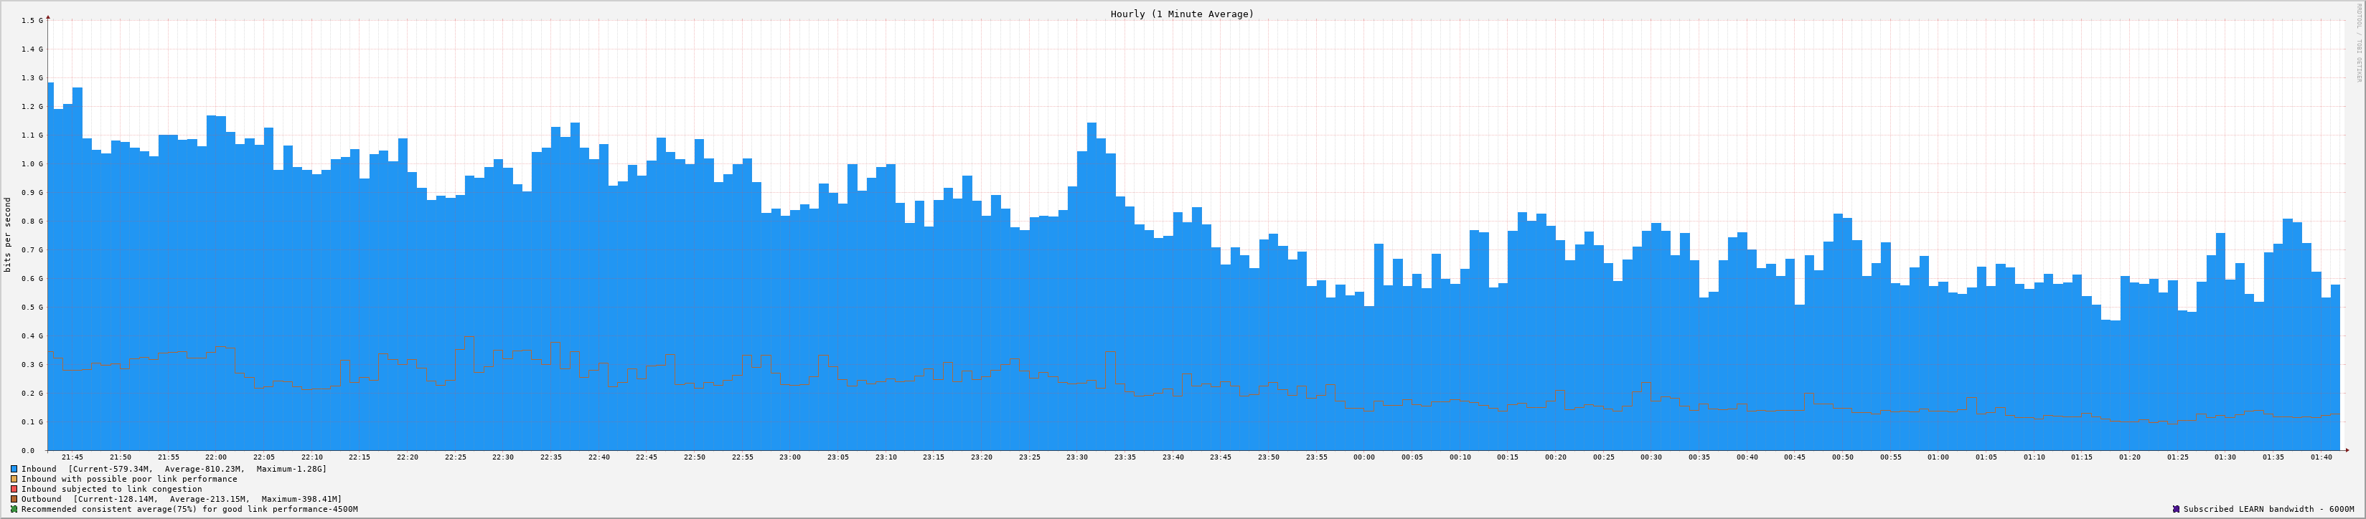Image resolution: width=2366 pixels, height=519 pixels.
Task: Click the green recommended average legend marker
Action: [x=14, y=509]
